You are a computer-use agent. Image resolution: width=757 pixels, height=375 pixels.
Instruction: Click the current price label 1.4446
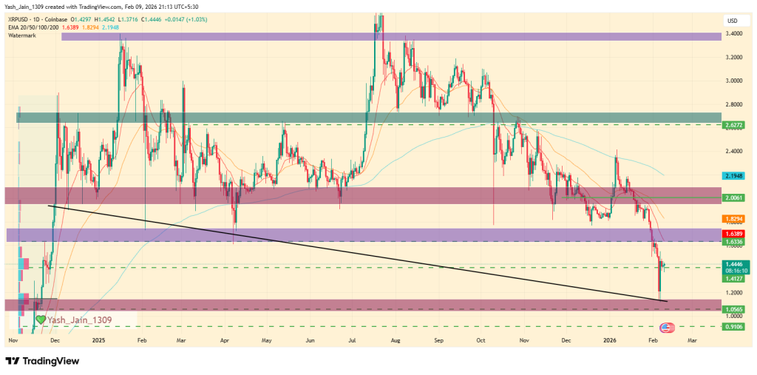pos(733,264)
